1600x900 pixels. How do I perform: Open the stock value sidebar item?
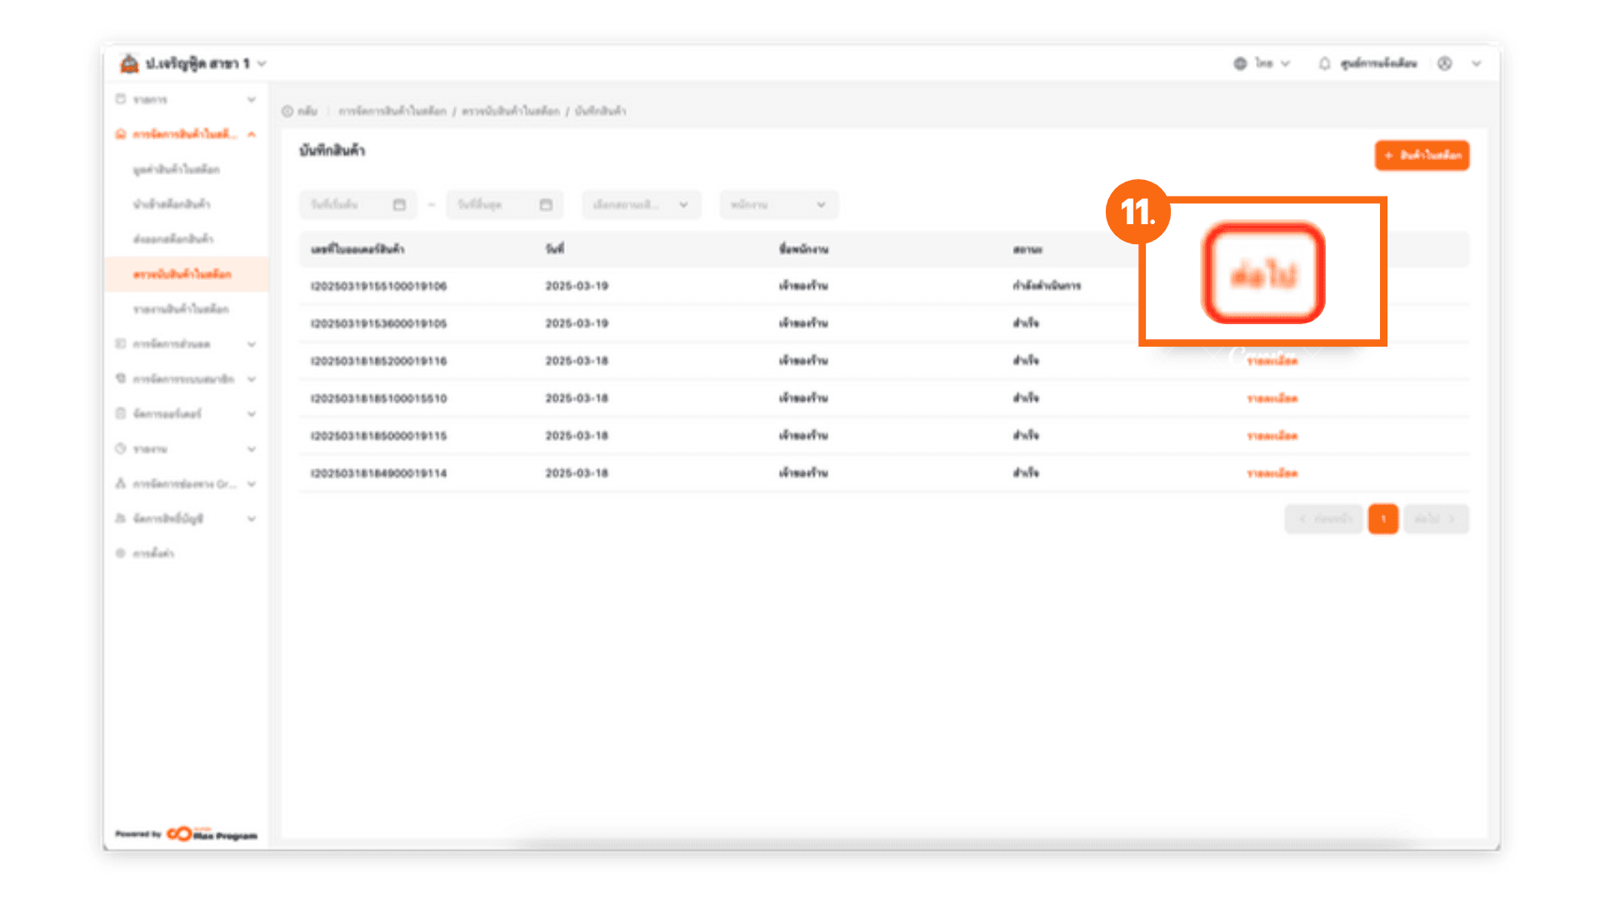(176, 169)
